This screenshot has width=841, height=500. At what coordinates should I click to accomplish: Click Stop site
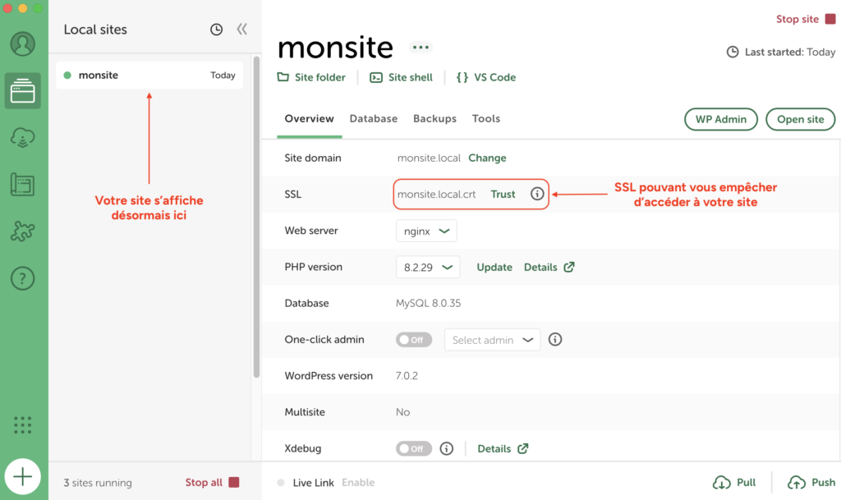point(806,19)
